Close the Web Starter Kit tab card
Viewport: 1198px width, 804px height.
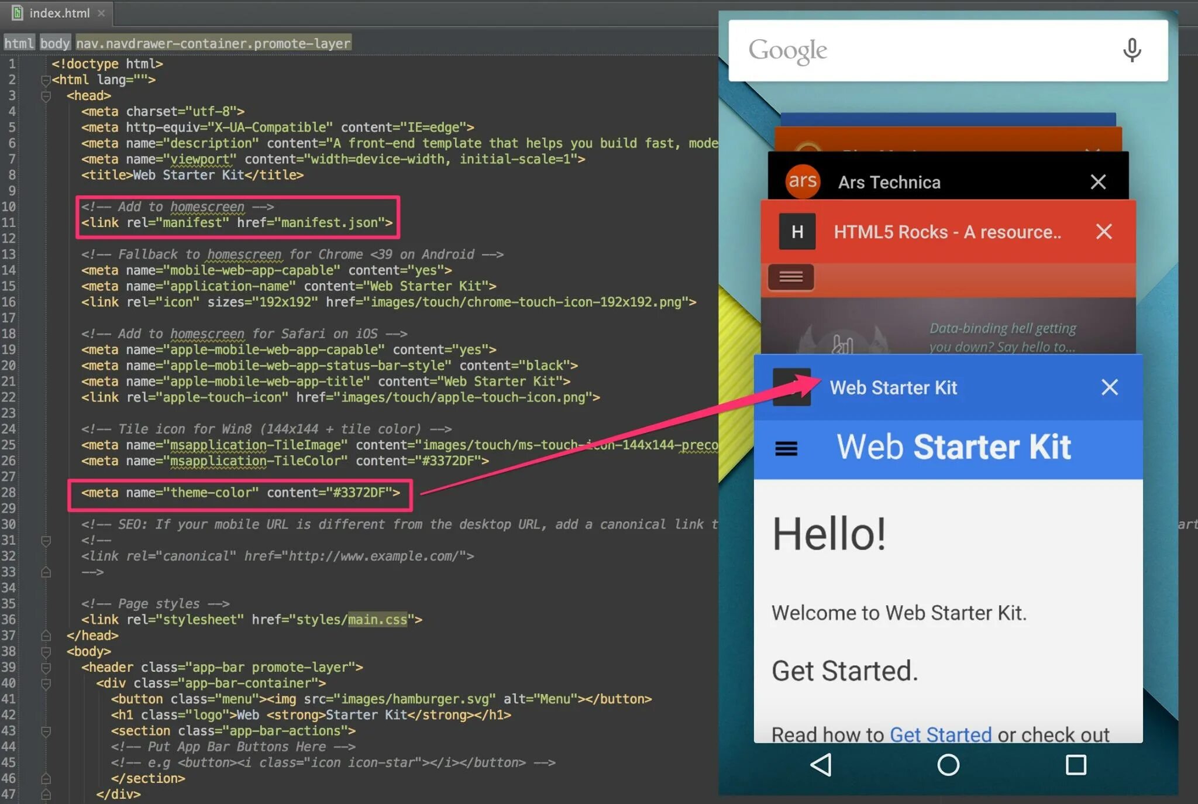point(1109,387)
